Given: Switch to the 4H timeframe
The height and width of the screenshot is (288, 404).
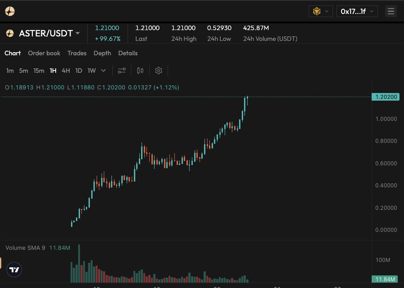Looking at the screenshot, I should 66,71.
